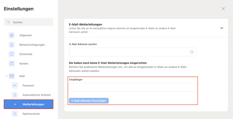
Task: Click the Allgemein gear icon
Action: coord(12,35)
